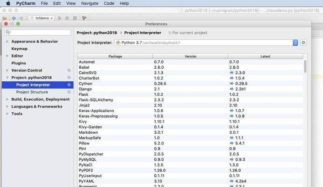
Task: Select the Kivy-Garden package row
Action: (x=190, y=127)
